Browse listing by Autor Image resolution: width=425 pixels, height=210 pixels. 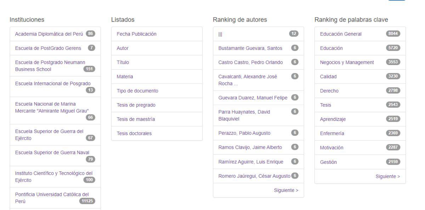tap(123, 48)
